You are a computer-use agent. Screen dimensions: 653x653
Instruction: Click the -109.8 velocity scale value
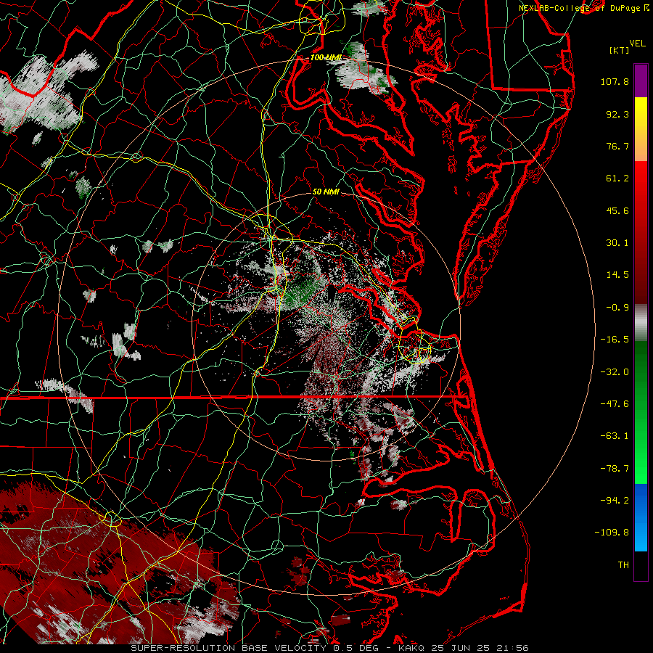pyautogui.click(x=612, y=533)
